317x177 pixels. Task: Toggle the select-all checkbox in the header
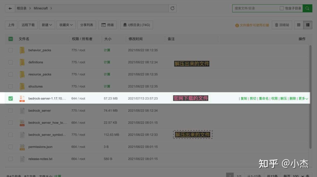tap(11, 39)
